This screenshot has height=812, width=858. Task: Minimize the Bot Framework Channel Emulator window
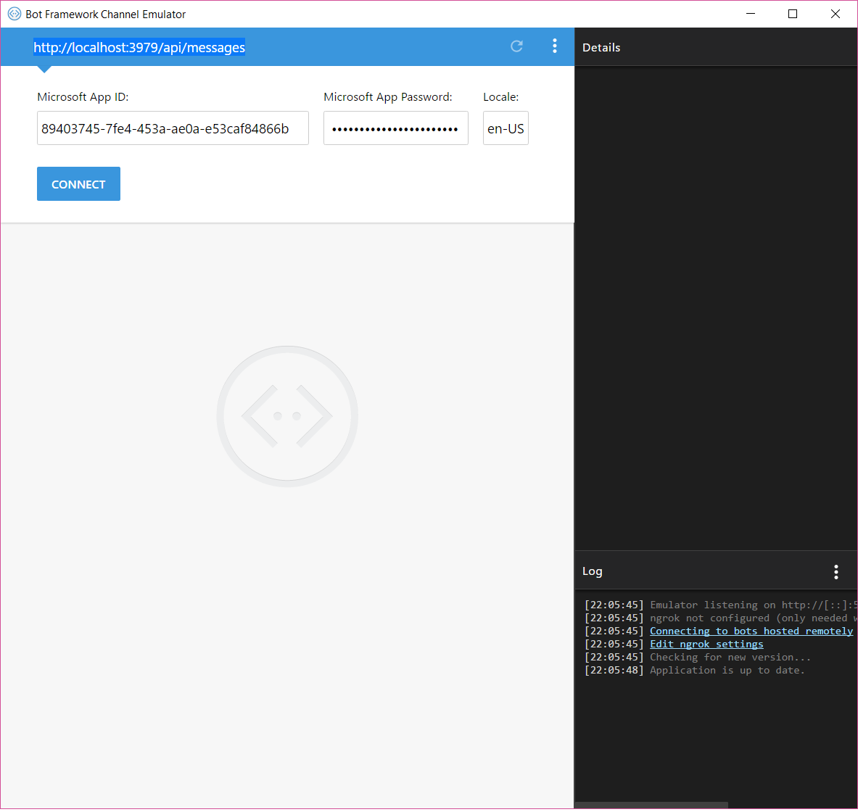point(751,14)
